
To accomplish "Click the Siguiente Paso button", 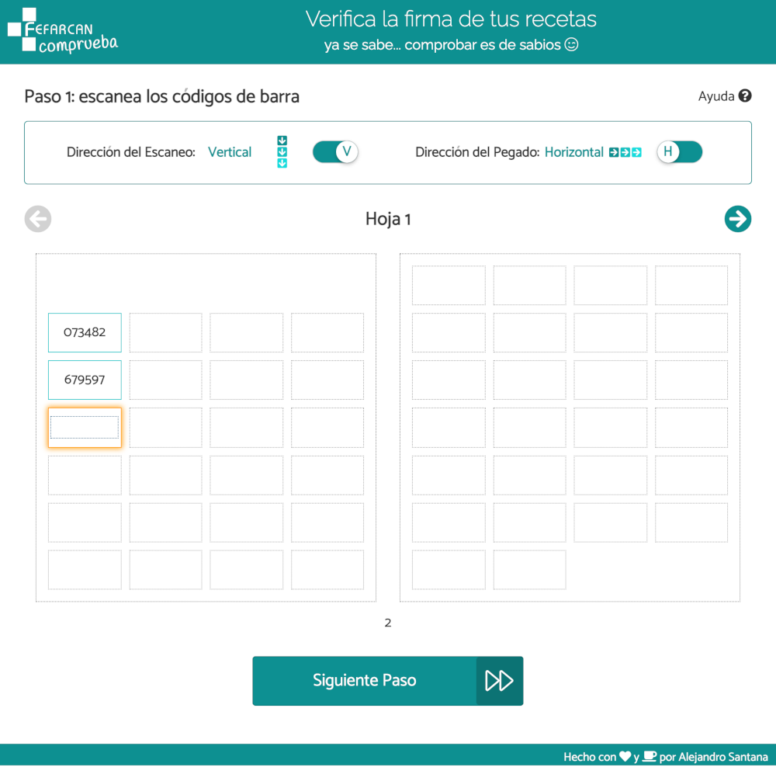I will [x=365, y=681].
